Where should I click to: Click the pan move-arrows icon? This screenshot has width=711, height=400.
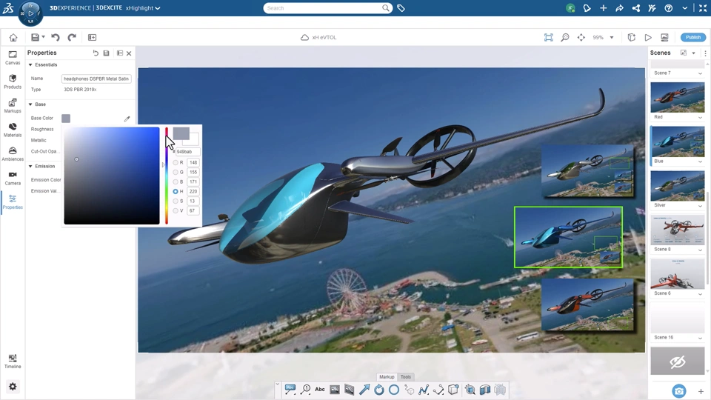[x=581, y=37]
